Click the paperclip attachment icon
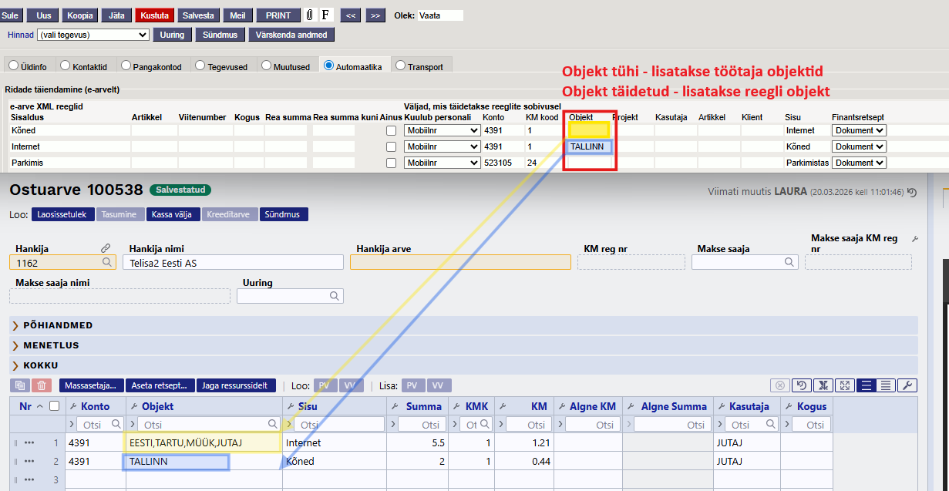Screen dimensions: 949x491 pyautogui.click(x=309, y=15)
